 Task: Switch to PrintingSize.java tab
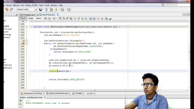point(28,15)
